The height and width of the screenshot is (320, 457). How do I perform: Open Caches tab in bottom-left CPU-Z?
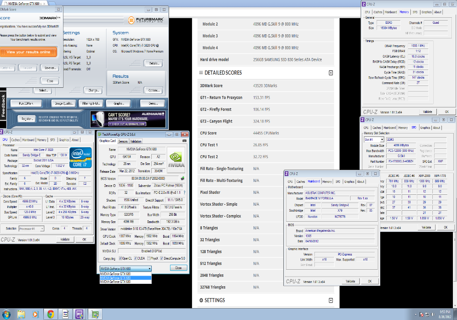[15, 140]
